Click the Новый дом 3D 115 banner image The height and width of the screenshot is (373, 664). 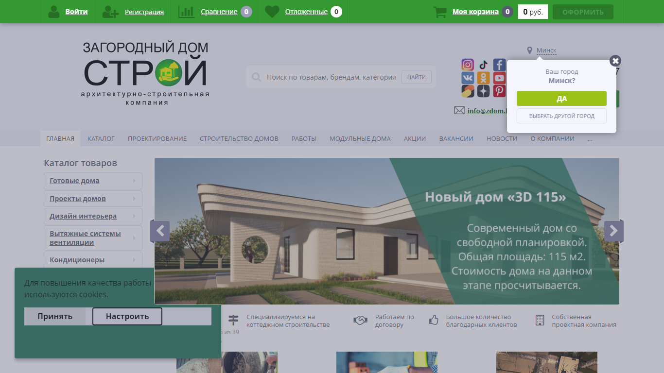click(x=387, y=231)
